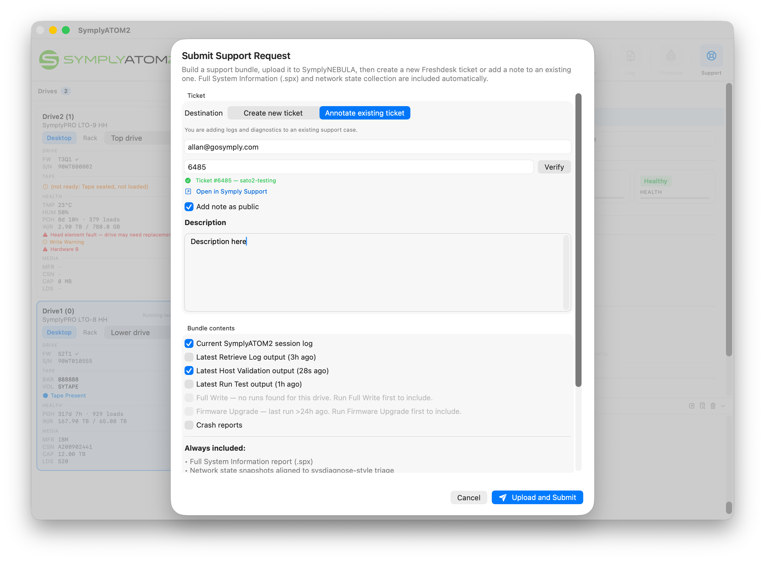Click the Hardware B warning triangle icon
Viewport: 765px width, 561px height.
coord(45,249)
